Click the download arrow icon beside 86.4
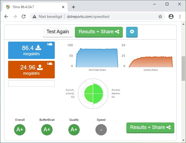Viewport: 186px width, 143px height. pyautogui.click(x=38, y=48)
